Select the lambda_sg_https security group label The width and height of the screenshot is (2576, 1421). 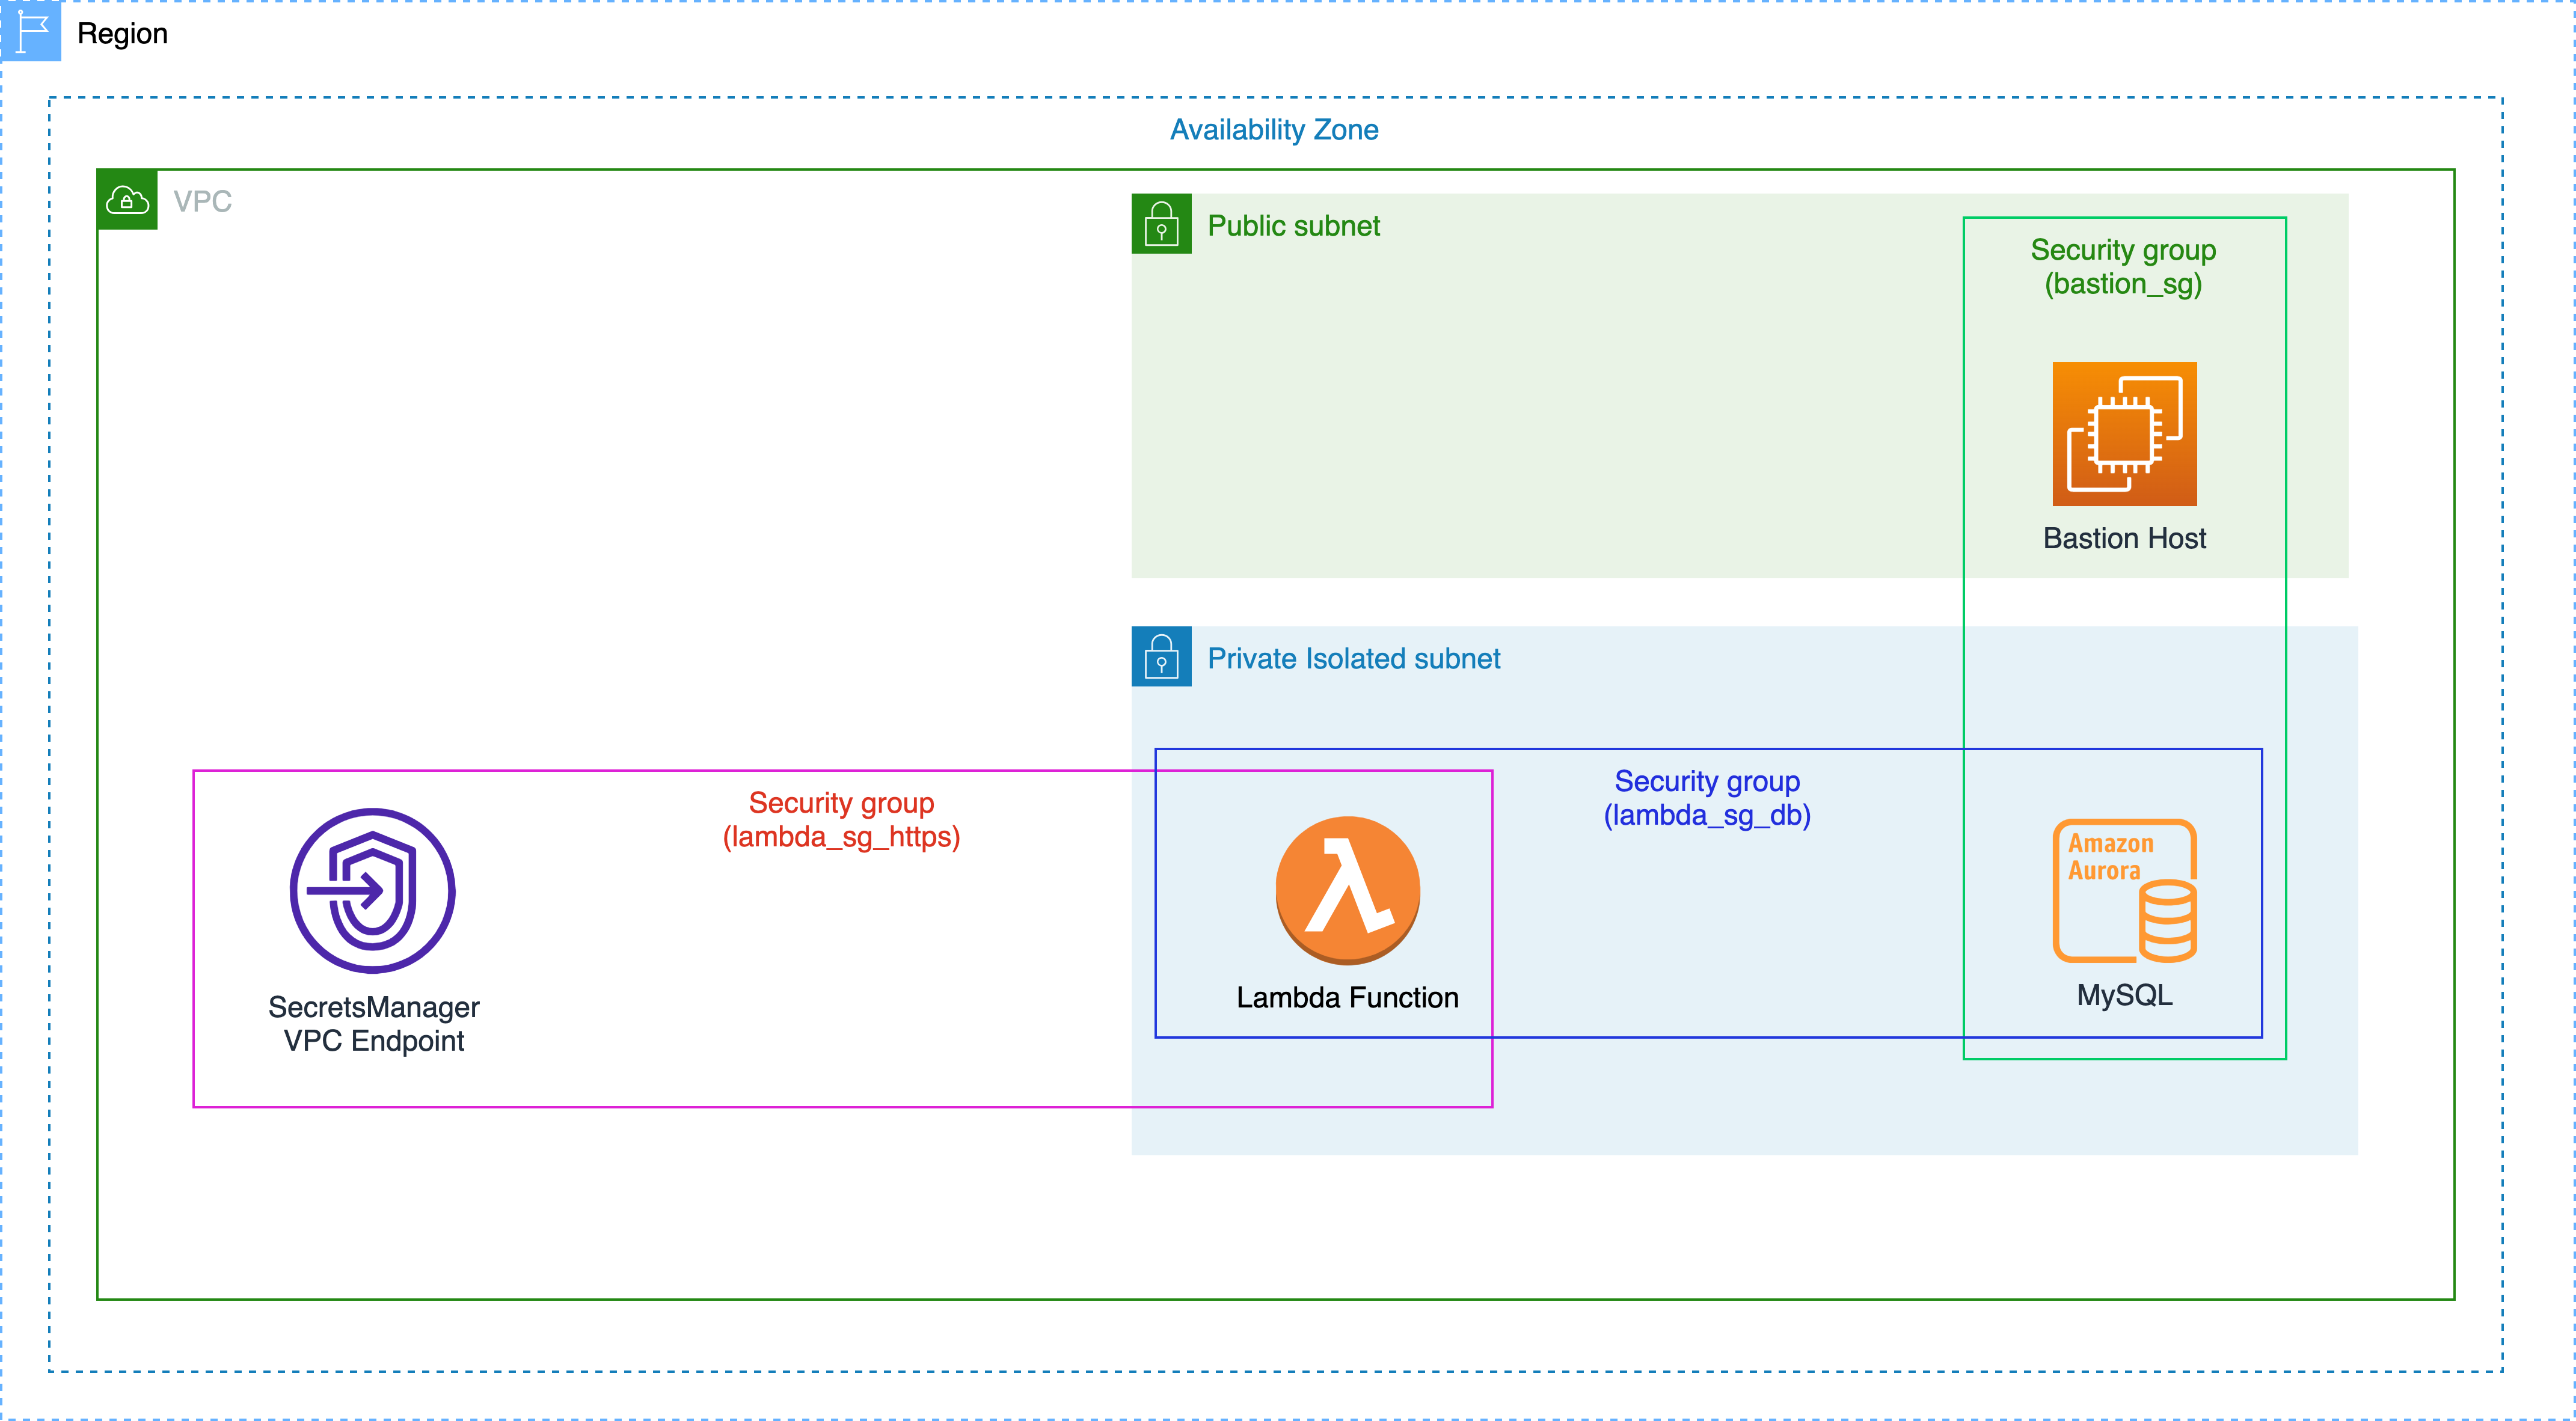[x=841, y=820]
